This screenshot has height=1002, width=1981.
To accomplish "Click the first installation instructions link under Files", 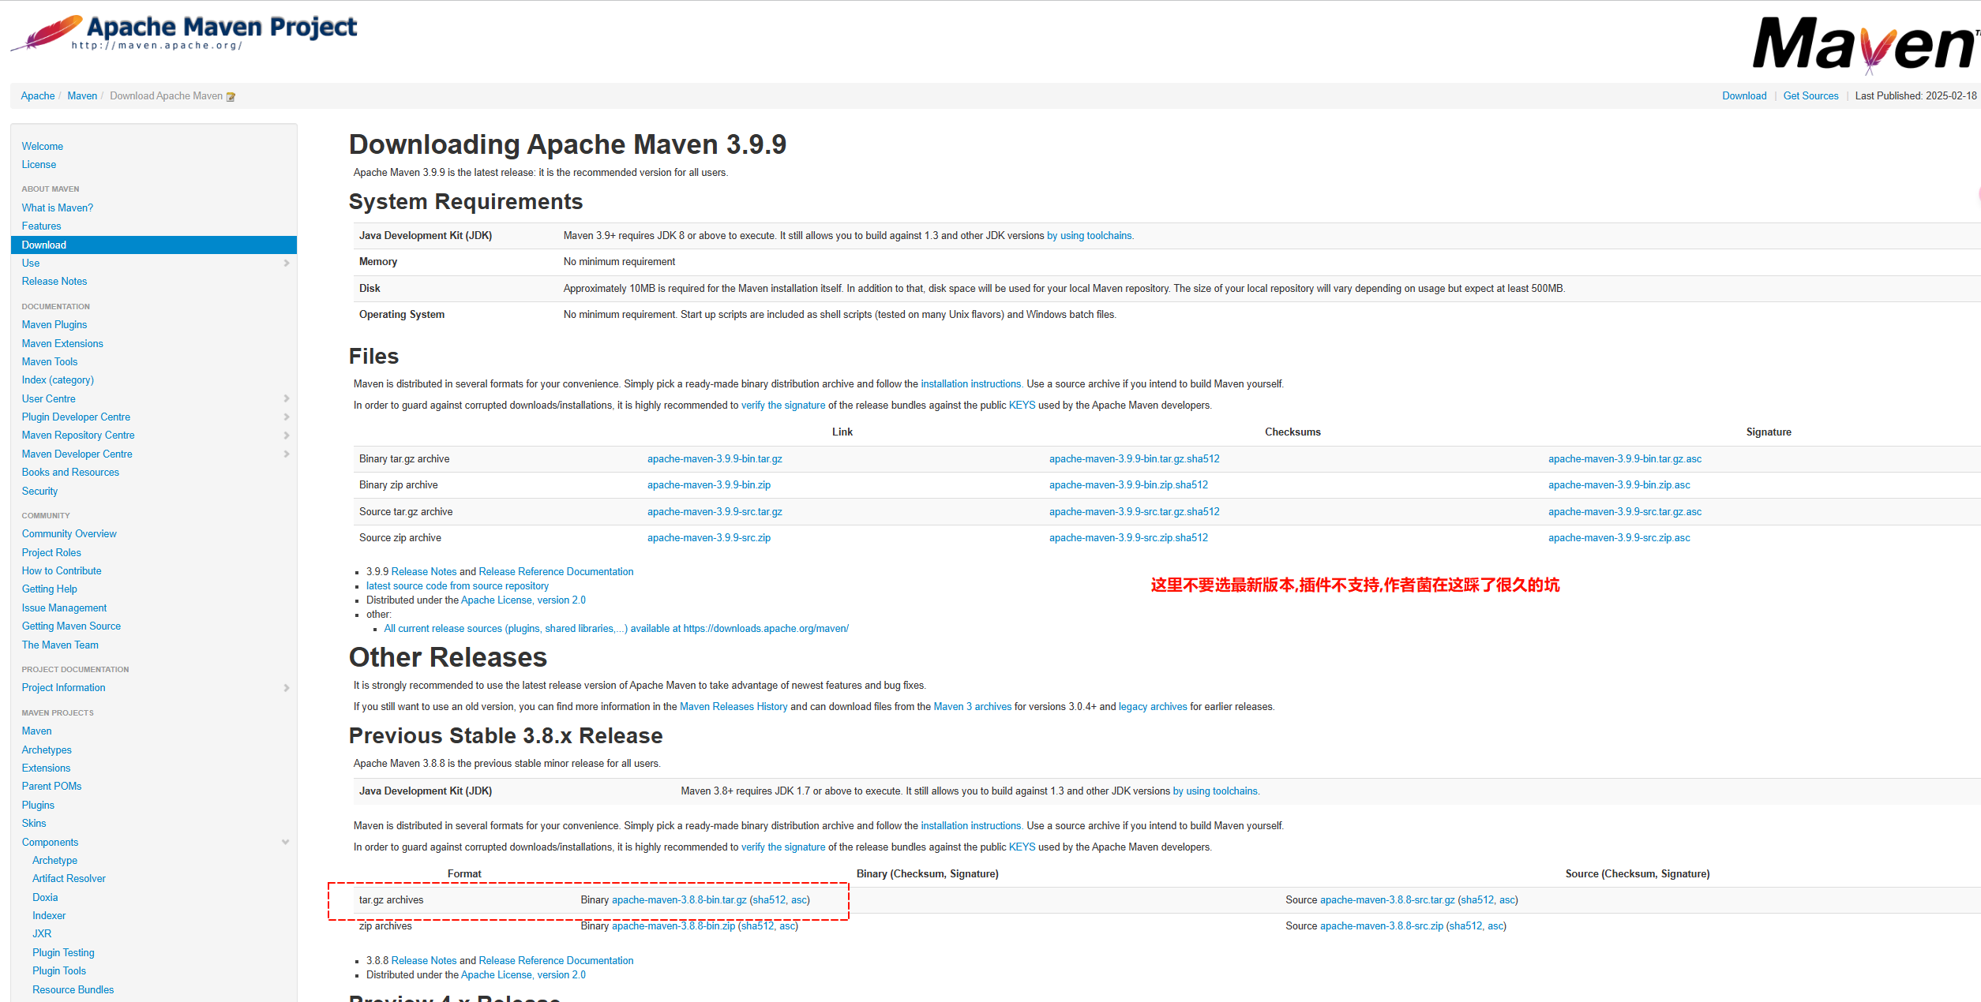I will (x=971, y=384).
